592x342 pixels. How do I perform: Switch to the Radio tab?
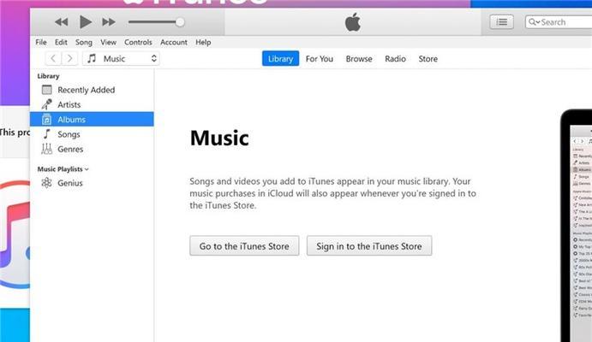pyautogui.click(x=395, y=59)
